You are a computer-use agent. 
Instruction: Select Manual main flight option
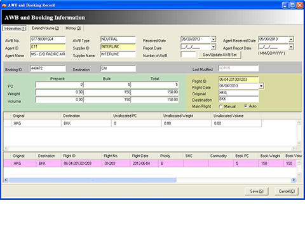220,106
